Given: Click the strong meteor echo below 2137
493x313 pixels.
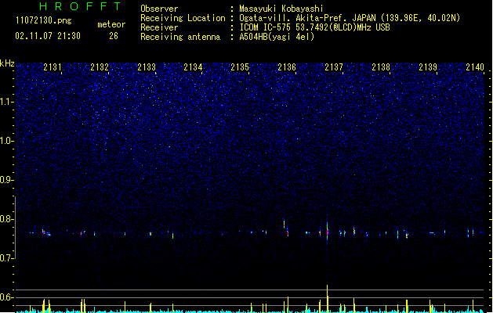Looking at the screenshot, I should click(x=328, y=230).
